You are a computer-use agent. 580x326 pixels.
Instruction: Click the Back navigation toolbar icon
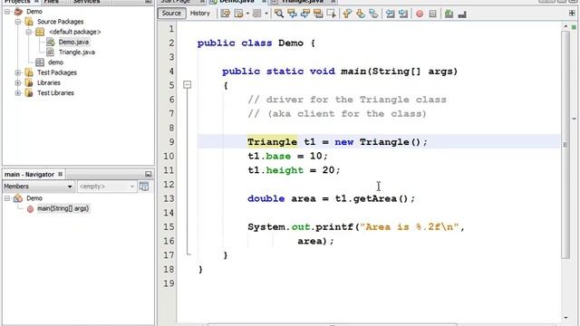pyautogui.click(x=239, y=14)
